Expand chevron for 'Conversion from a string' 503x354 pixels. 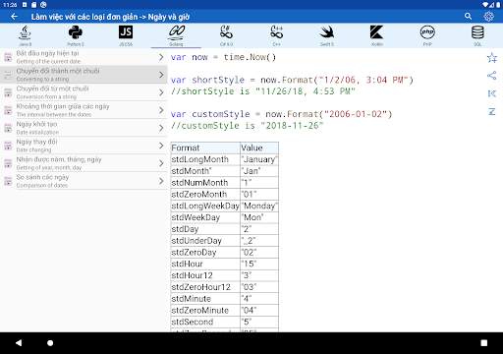pos(161,92)
